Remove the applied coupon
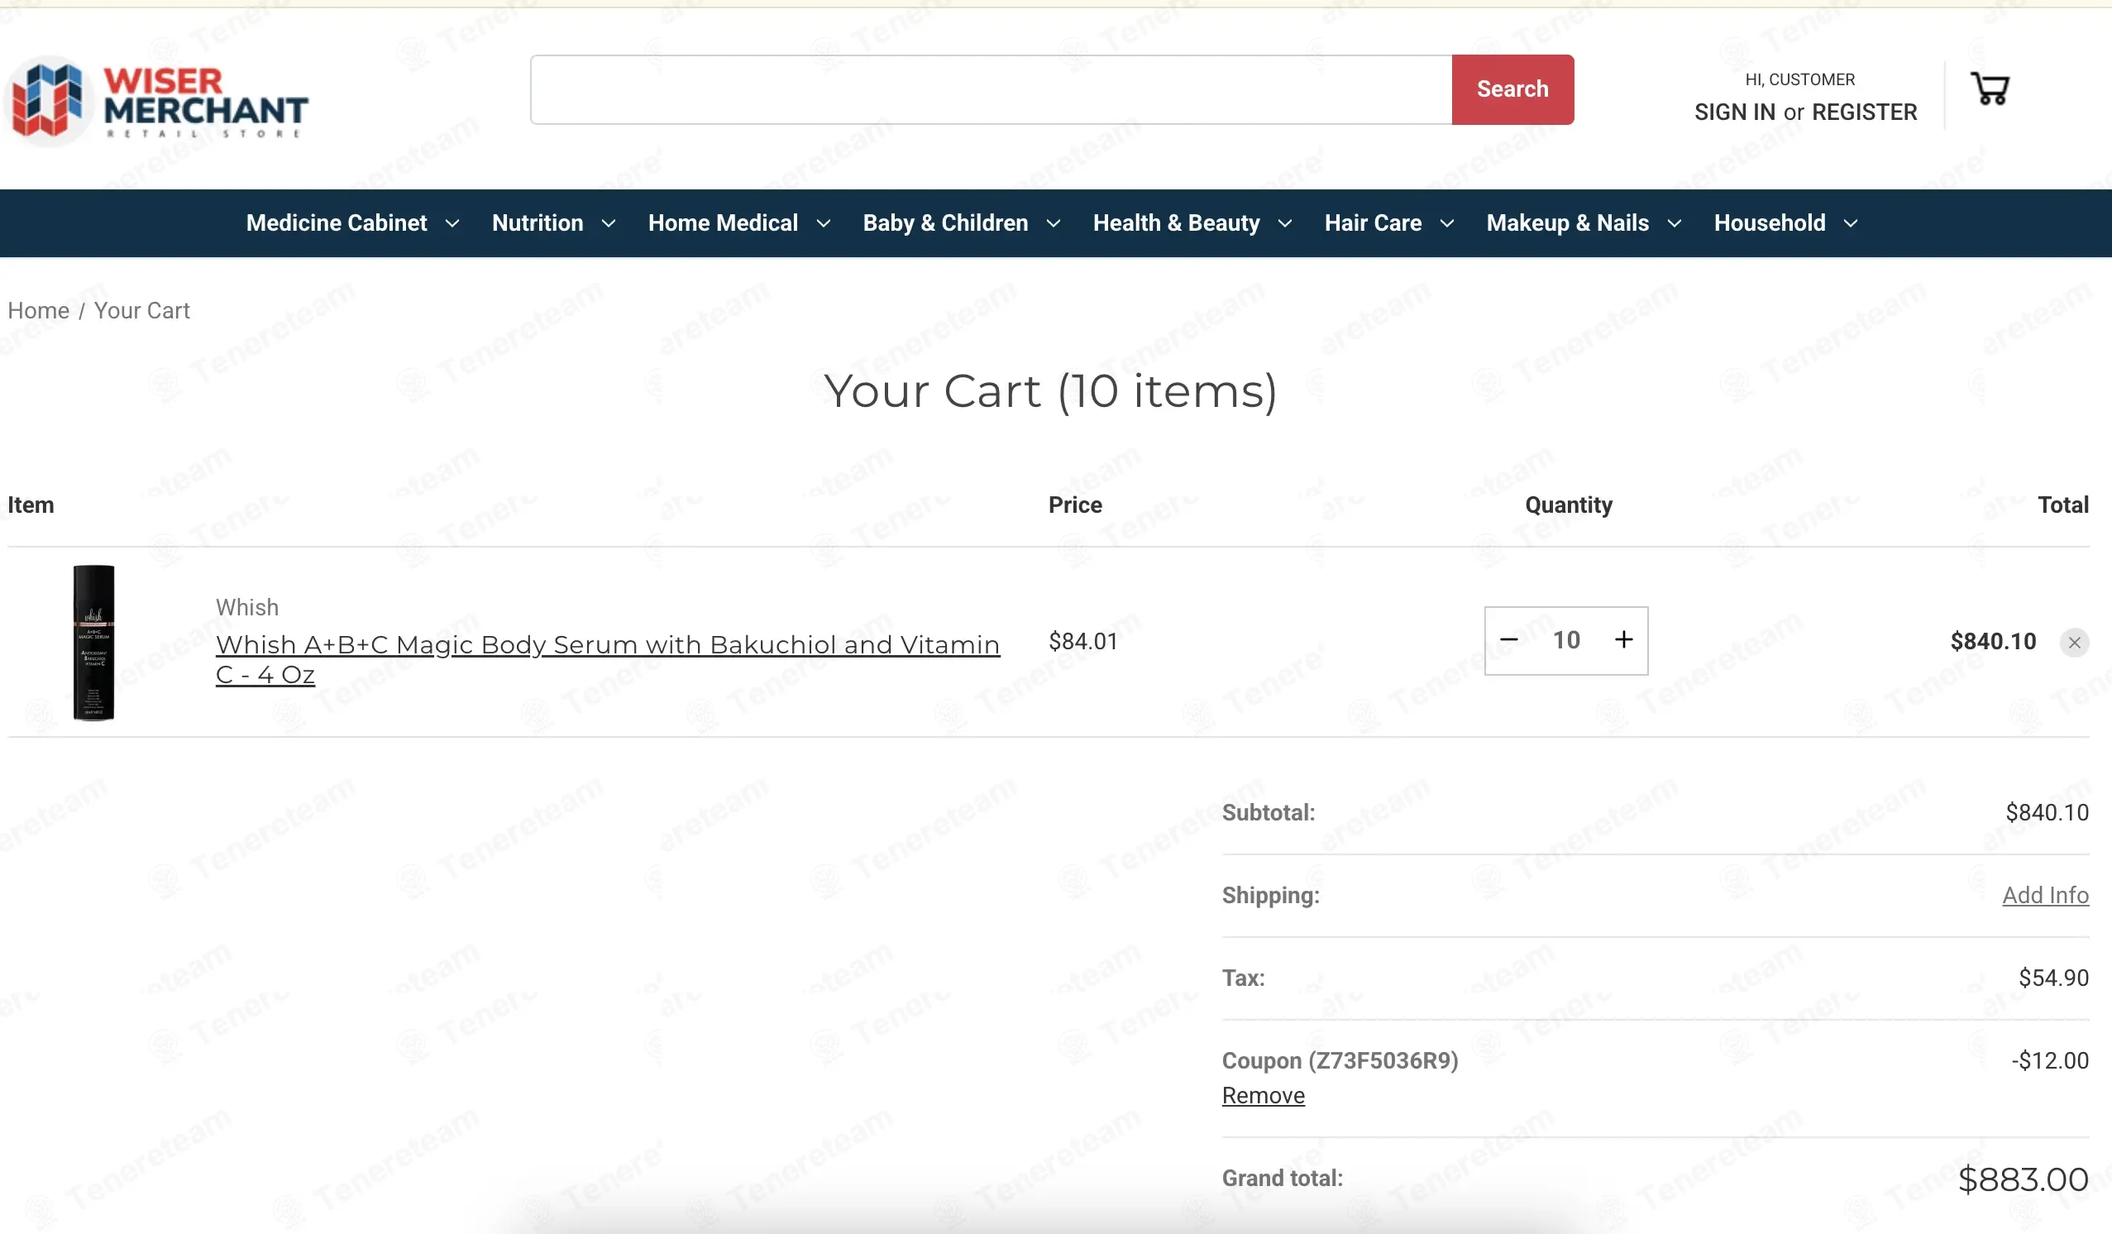 coord(1263,1095)
